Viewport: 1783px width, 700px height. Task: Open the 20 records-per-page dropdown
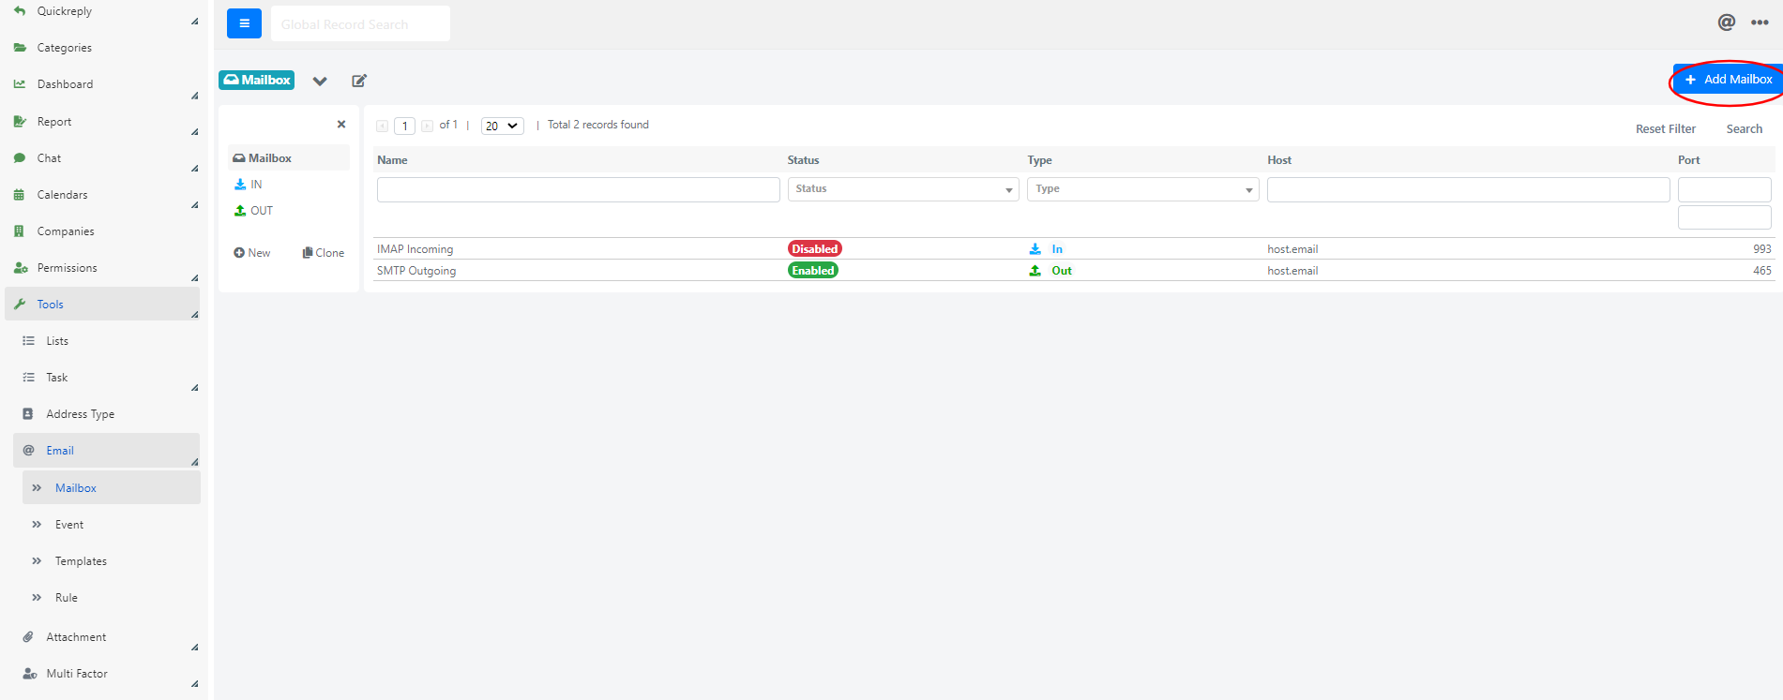[502, 126]
